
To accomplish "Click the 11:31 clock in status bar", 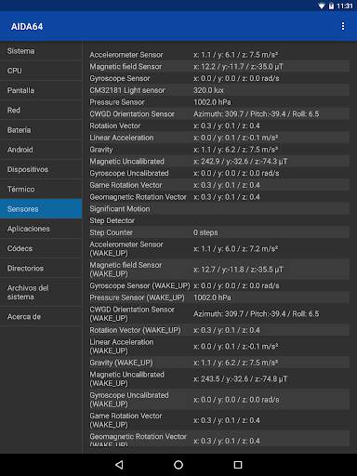I will coord(345,7).
